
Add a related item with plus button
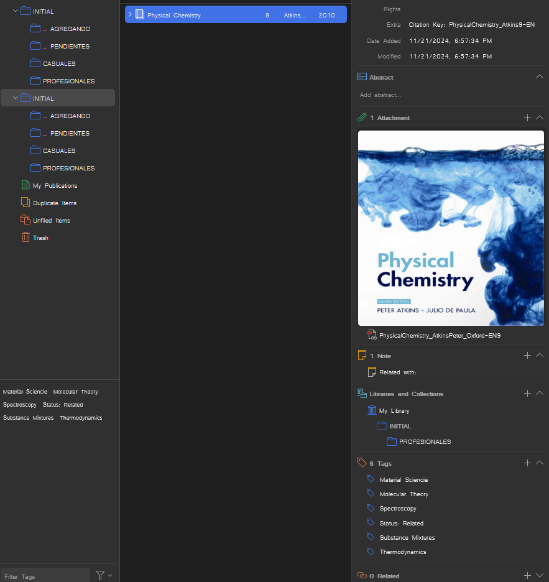tap(527, 575)
